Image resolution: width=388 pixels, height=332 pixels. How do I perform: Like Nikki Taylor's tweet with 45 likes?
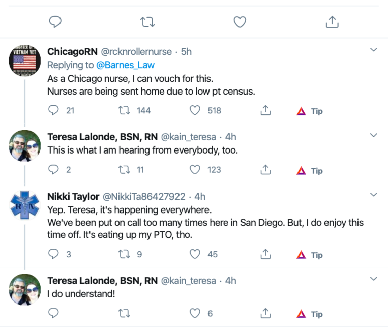coord(194,254)
